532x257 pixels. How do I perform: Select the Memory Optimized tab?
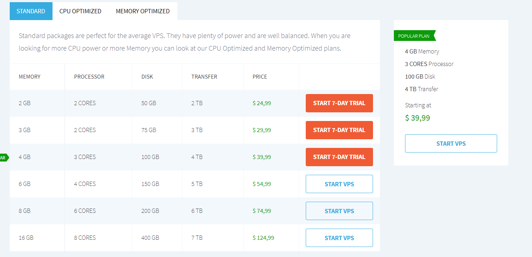point(142,11)
